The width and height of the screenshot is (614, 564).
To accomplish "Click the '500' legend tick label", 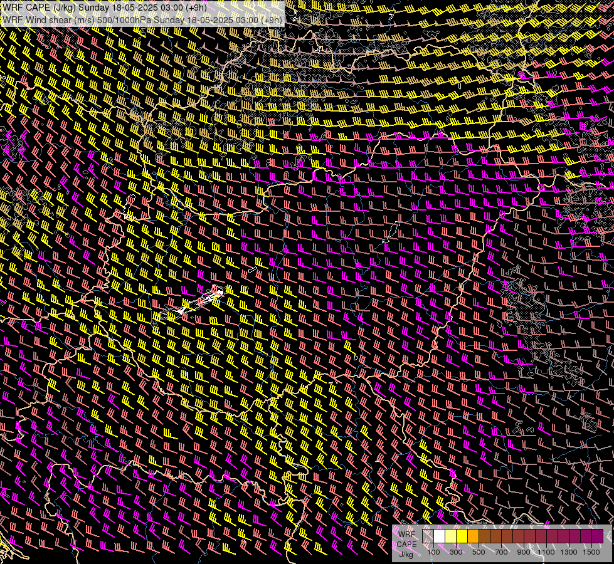I will point(479,552).
